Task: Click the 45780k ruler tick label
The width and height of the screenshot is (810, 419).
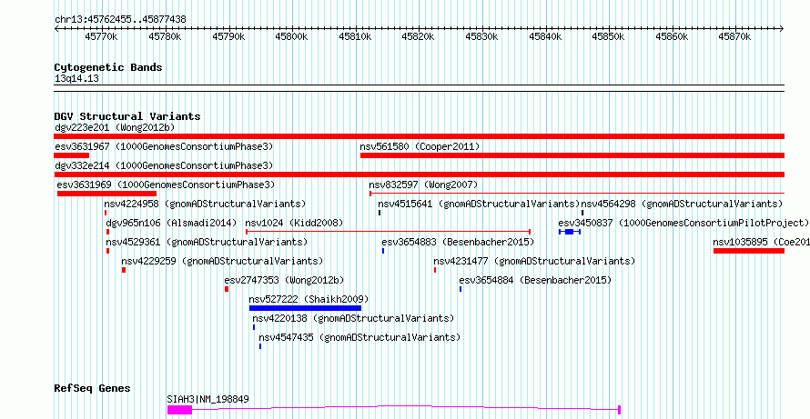Action: coord(165,36)
